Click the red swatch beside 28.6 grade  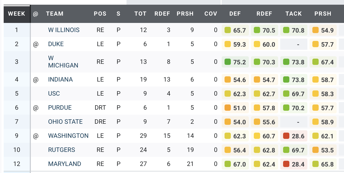pyautogui.click(x=286, y=136)
